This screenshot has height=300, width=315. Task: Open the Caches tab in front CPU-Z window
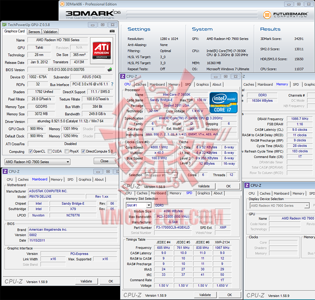click(x=141, y=85)
